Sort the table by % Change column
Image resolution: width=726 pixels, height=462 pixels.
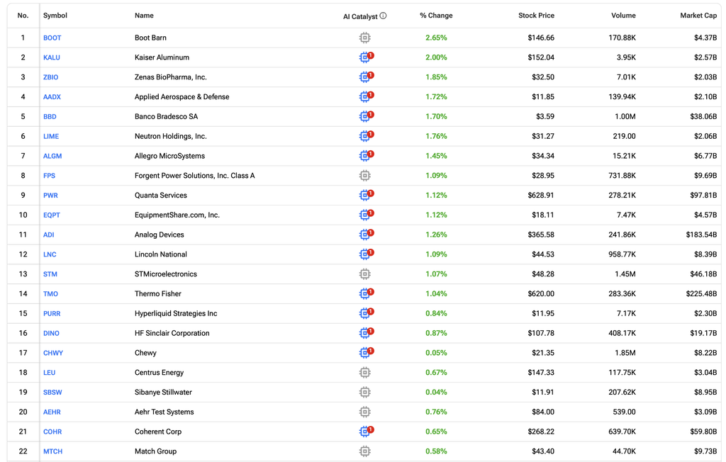[x=436, y=16]
